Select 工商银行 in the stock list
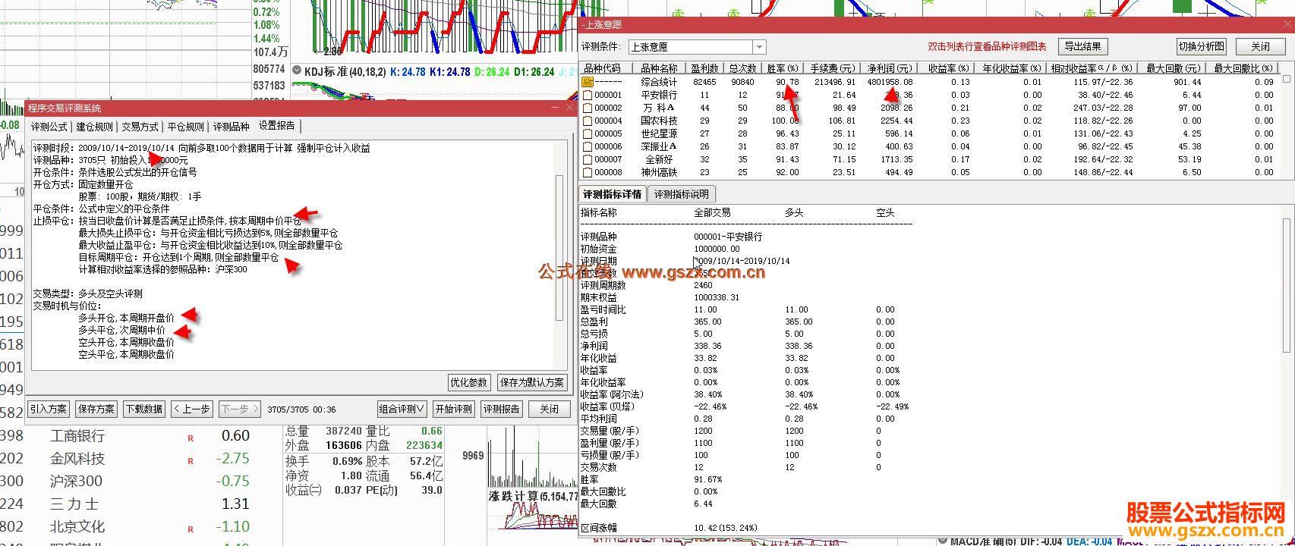 [x=77, y=436]
